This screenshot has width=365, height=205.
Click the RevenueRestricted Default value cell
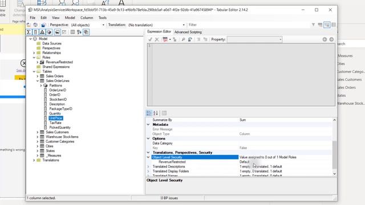point(285,162)
